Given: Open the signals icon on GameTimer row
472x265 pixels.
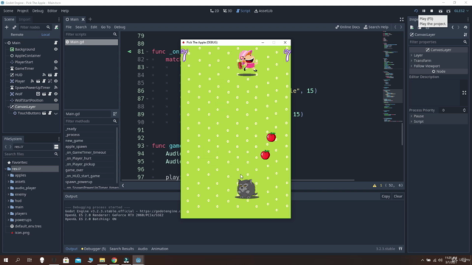Looking at the screenshot, I should 56,68.
